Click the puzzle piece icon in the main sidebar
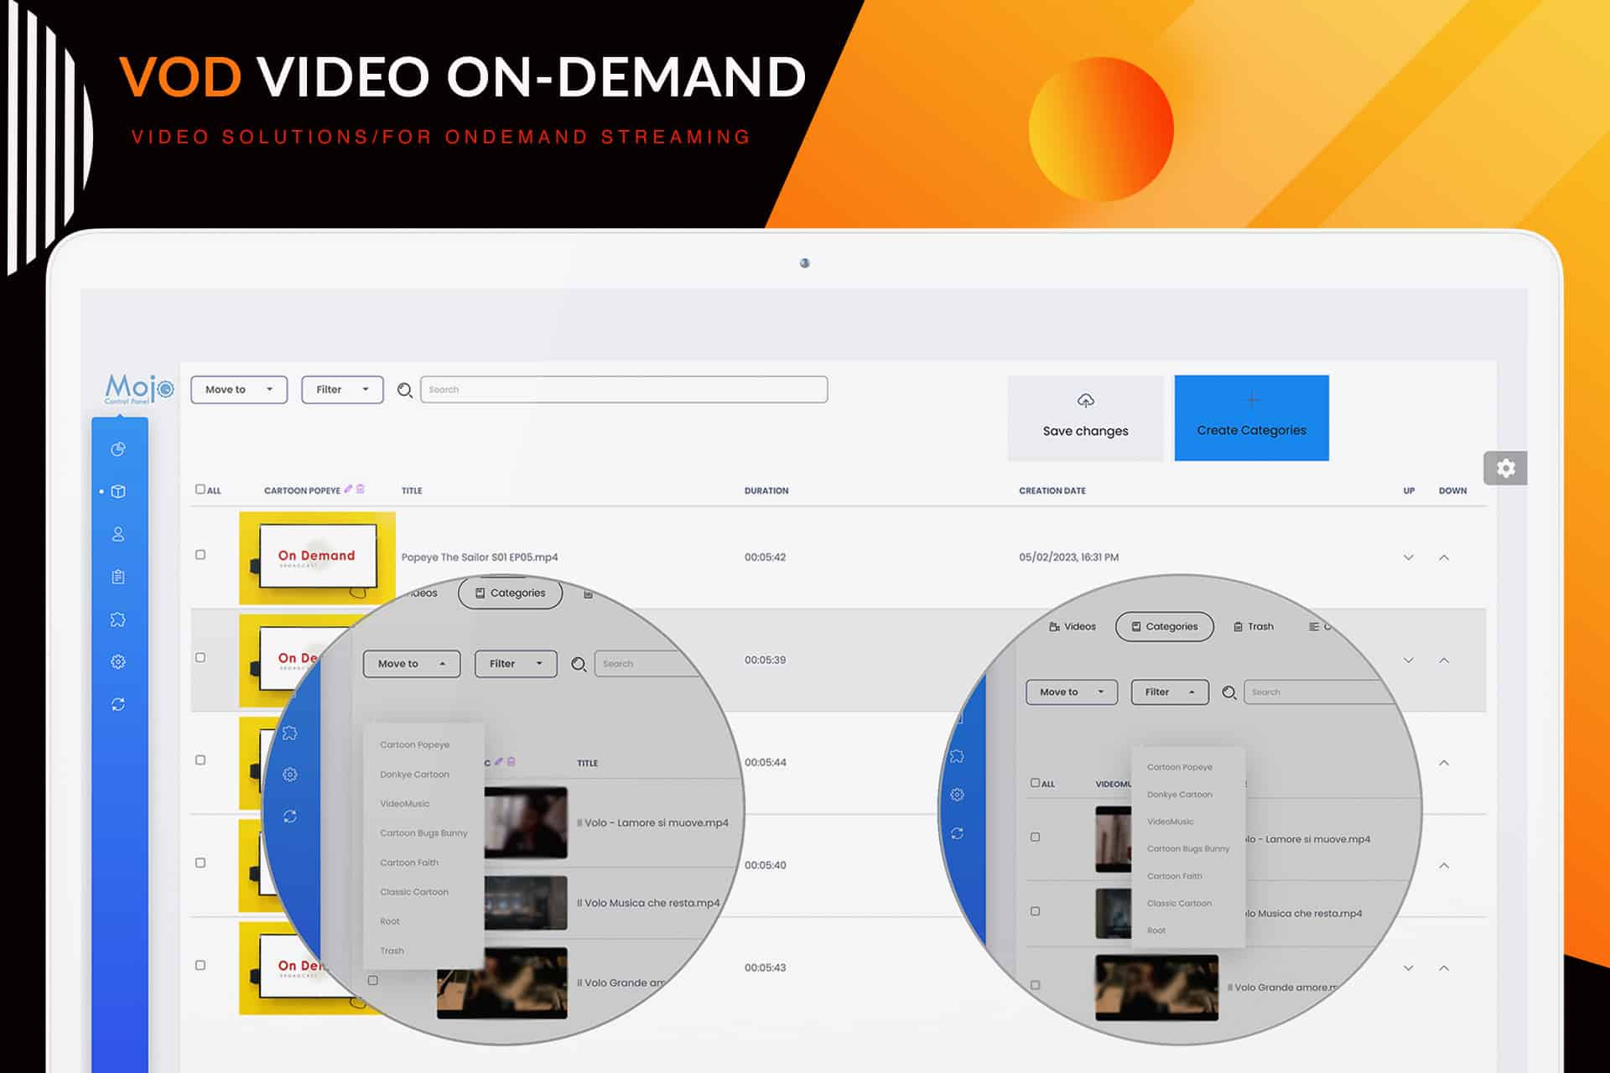The width and height of the screenshot is (1610, 1073). click(118, 619)
